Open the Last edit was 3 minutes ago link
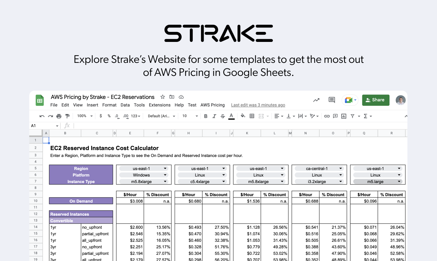The width and height of the screenshot is (437, 261). [258, 105]
